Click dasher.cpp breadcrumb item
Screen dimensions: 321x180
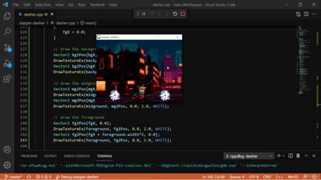63,23
